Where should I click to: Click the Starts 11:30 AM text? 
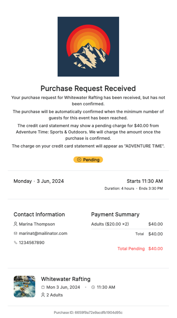tap(145, 181)
